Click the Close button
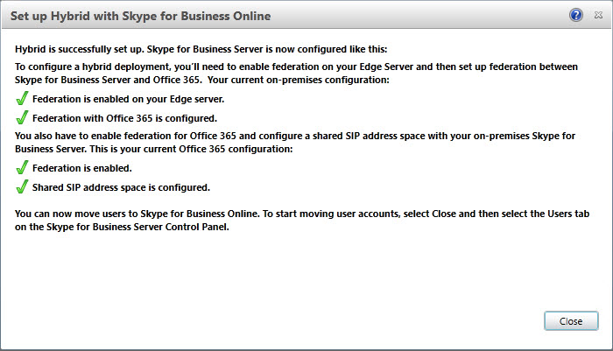Image resolution: width=613 pixels, height=351 pixels. tap(571, 321)
